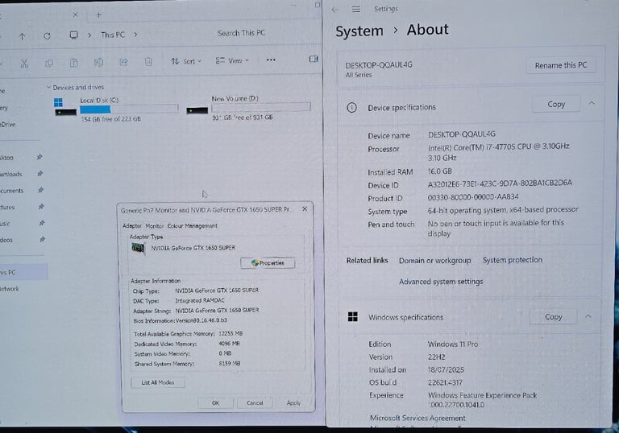
Task: Click pin icon next to Desktop
Action: (39, 157)
